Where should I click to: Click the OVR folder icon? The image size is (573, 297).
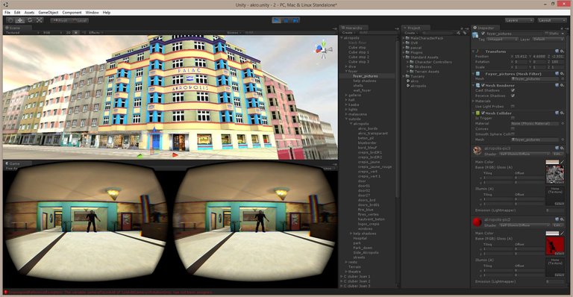click(407, 43)
